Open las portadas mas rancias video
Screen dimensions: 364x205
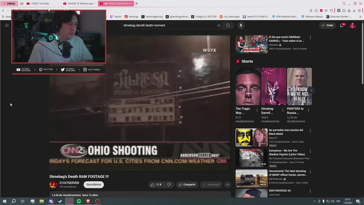pos(251,137)
